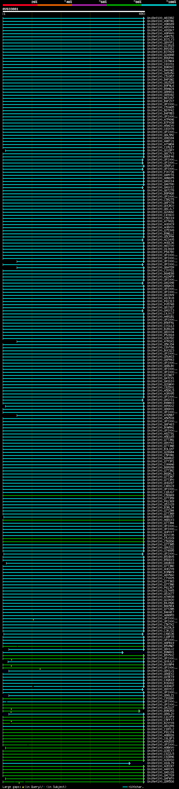Screen dimensions: 179x789
Task: Select the UniRef100_B6H8U2 label
Action: point(160,458)
